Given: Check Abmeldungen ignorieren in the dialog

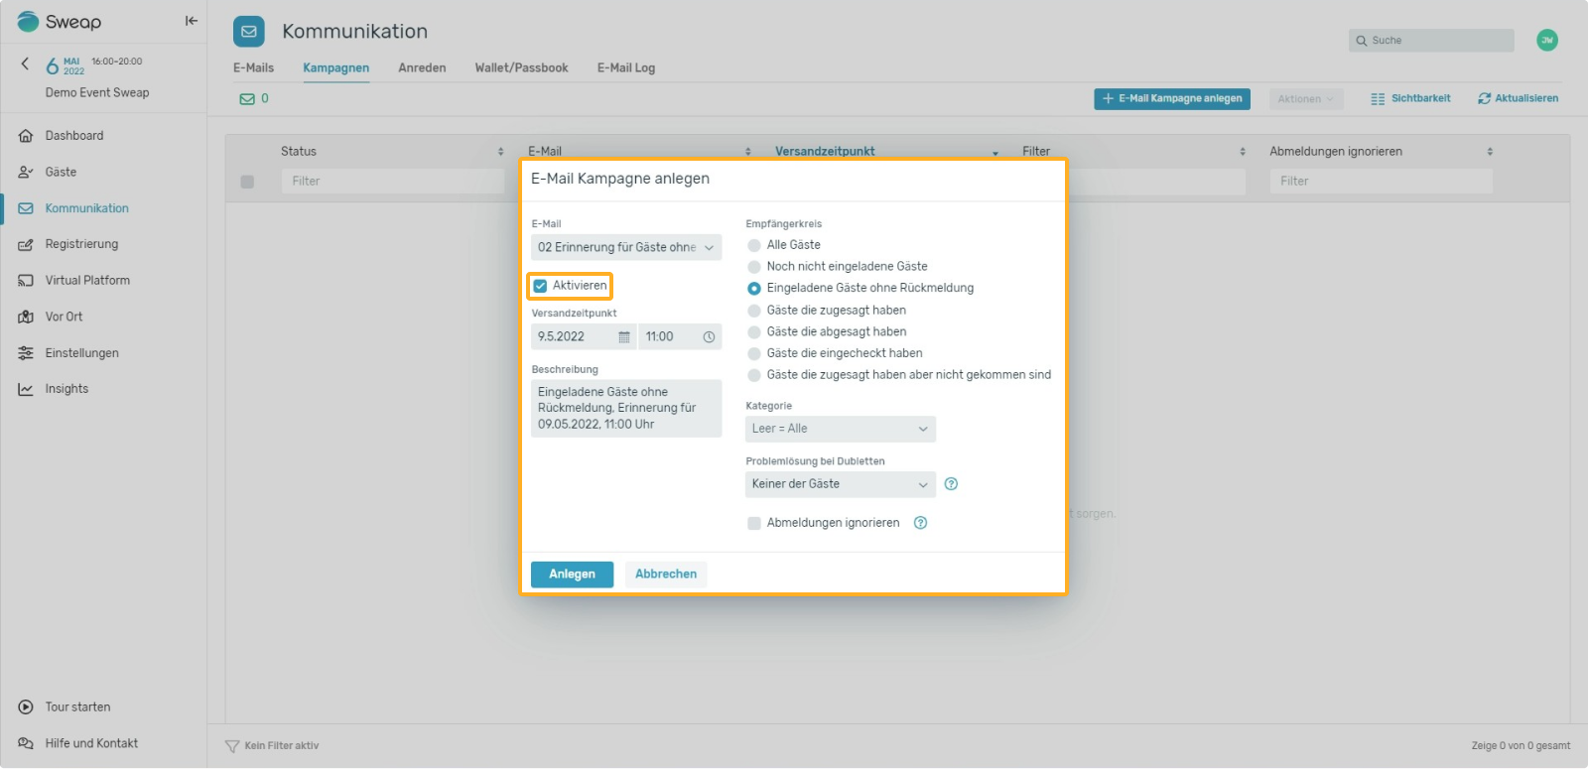Looking at the screenshot, I should click(x=754, y=523).
